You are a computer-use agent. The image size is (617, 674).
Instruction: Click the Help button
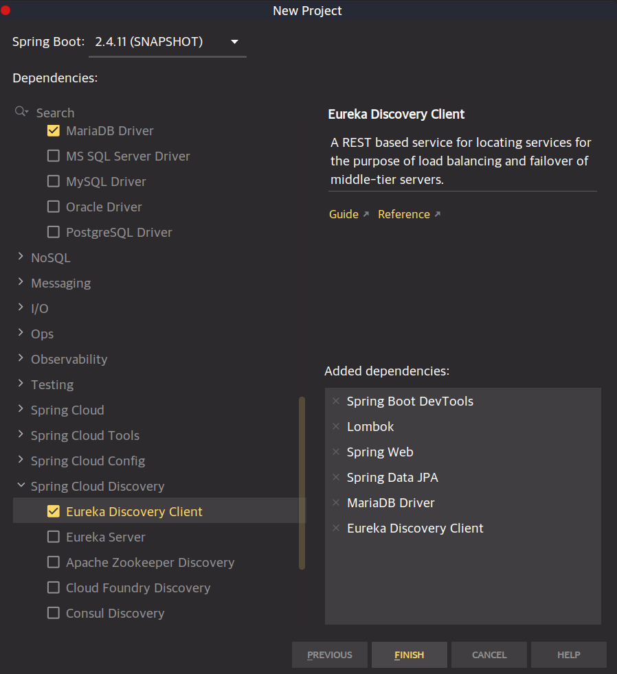click(x=569, y=655)
